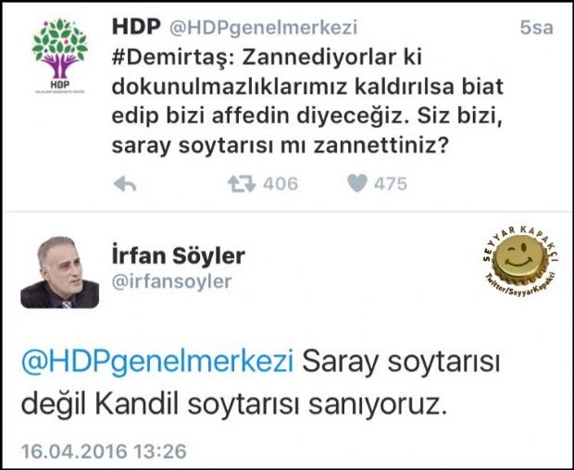
Task: Click the 406 retweet count
Action: tap(281, 183)
